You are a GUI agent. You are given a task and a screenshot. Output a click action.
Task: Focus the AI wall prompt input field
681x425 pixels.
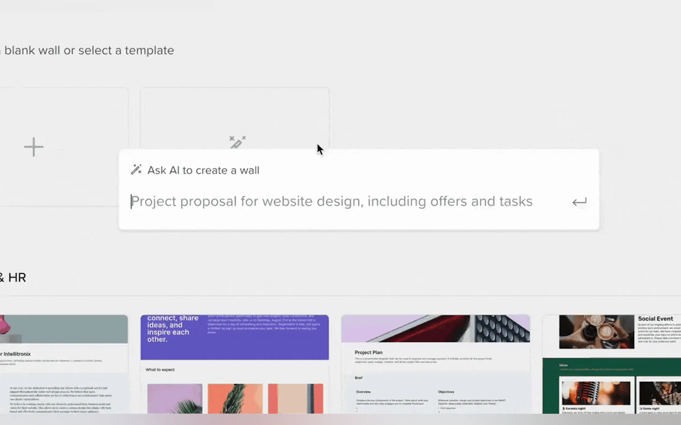click(x=332, y=202)
